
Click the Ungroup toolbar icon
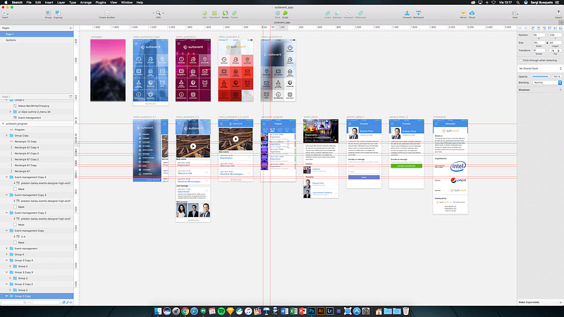click(58, 13)
